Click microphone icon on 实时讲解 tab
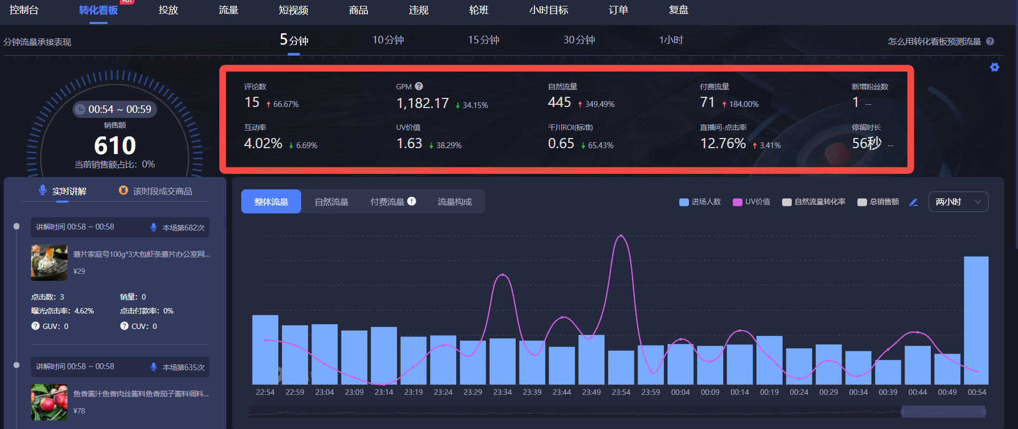Screen dimensions: 1018x429 point(43,190)
